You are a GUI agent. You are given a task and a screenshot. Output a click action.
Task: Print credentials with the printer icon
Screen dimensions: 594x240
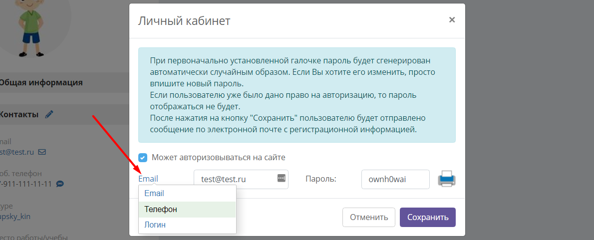(447, 179)
